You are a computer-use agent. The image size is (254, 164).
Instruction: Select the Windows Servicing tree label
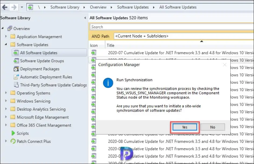pos(34,101)
